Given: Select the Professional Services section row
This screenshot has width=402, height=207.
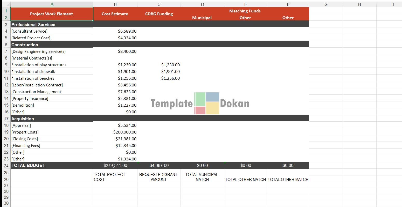Looking at the screenshot, I should point(33,25).
